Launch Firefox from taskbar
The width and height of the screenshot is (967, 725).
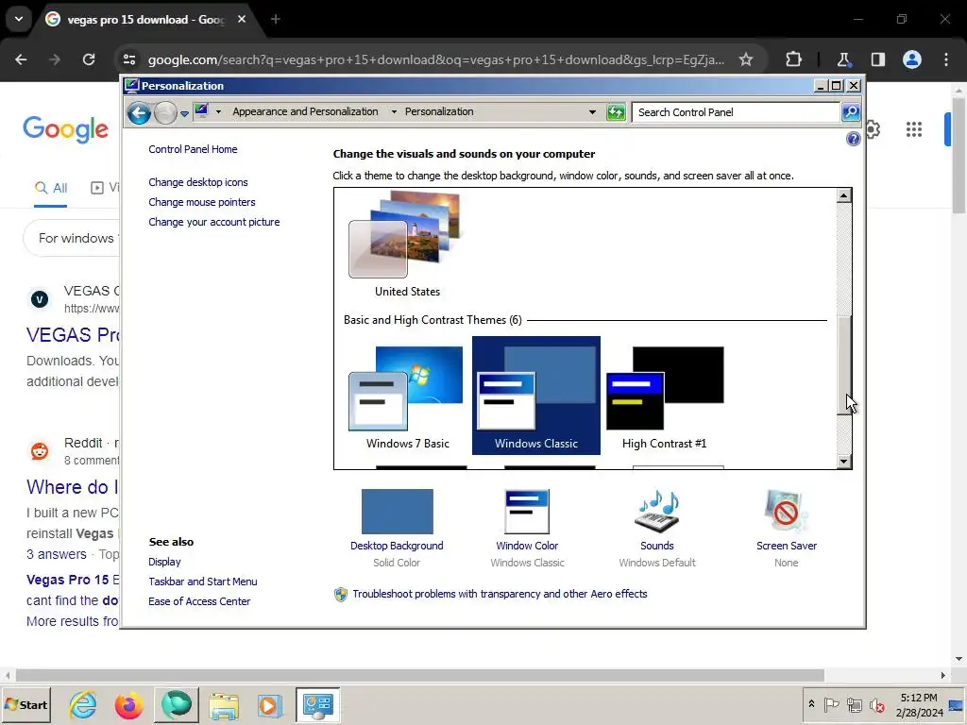[x=128, y=704]
